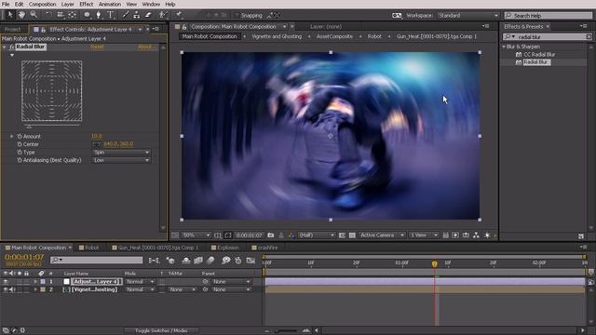
Task: Select the Brush tool
Action: click(x=125, y=15)
